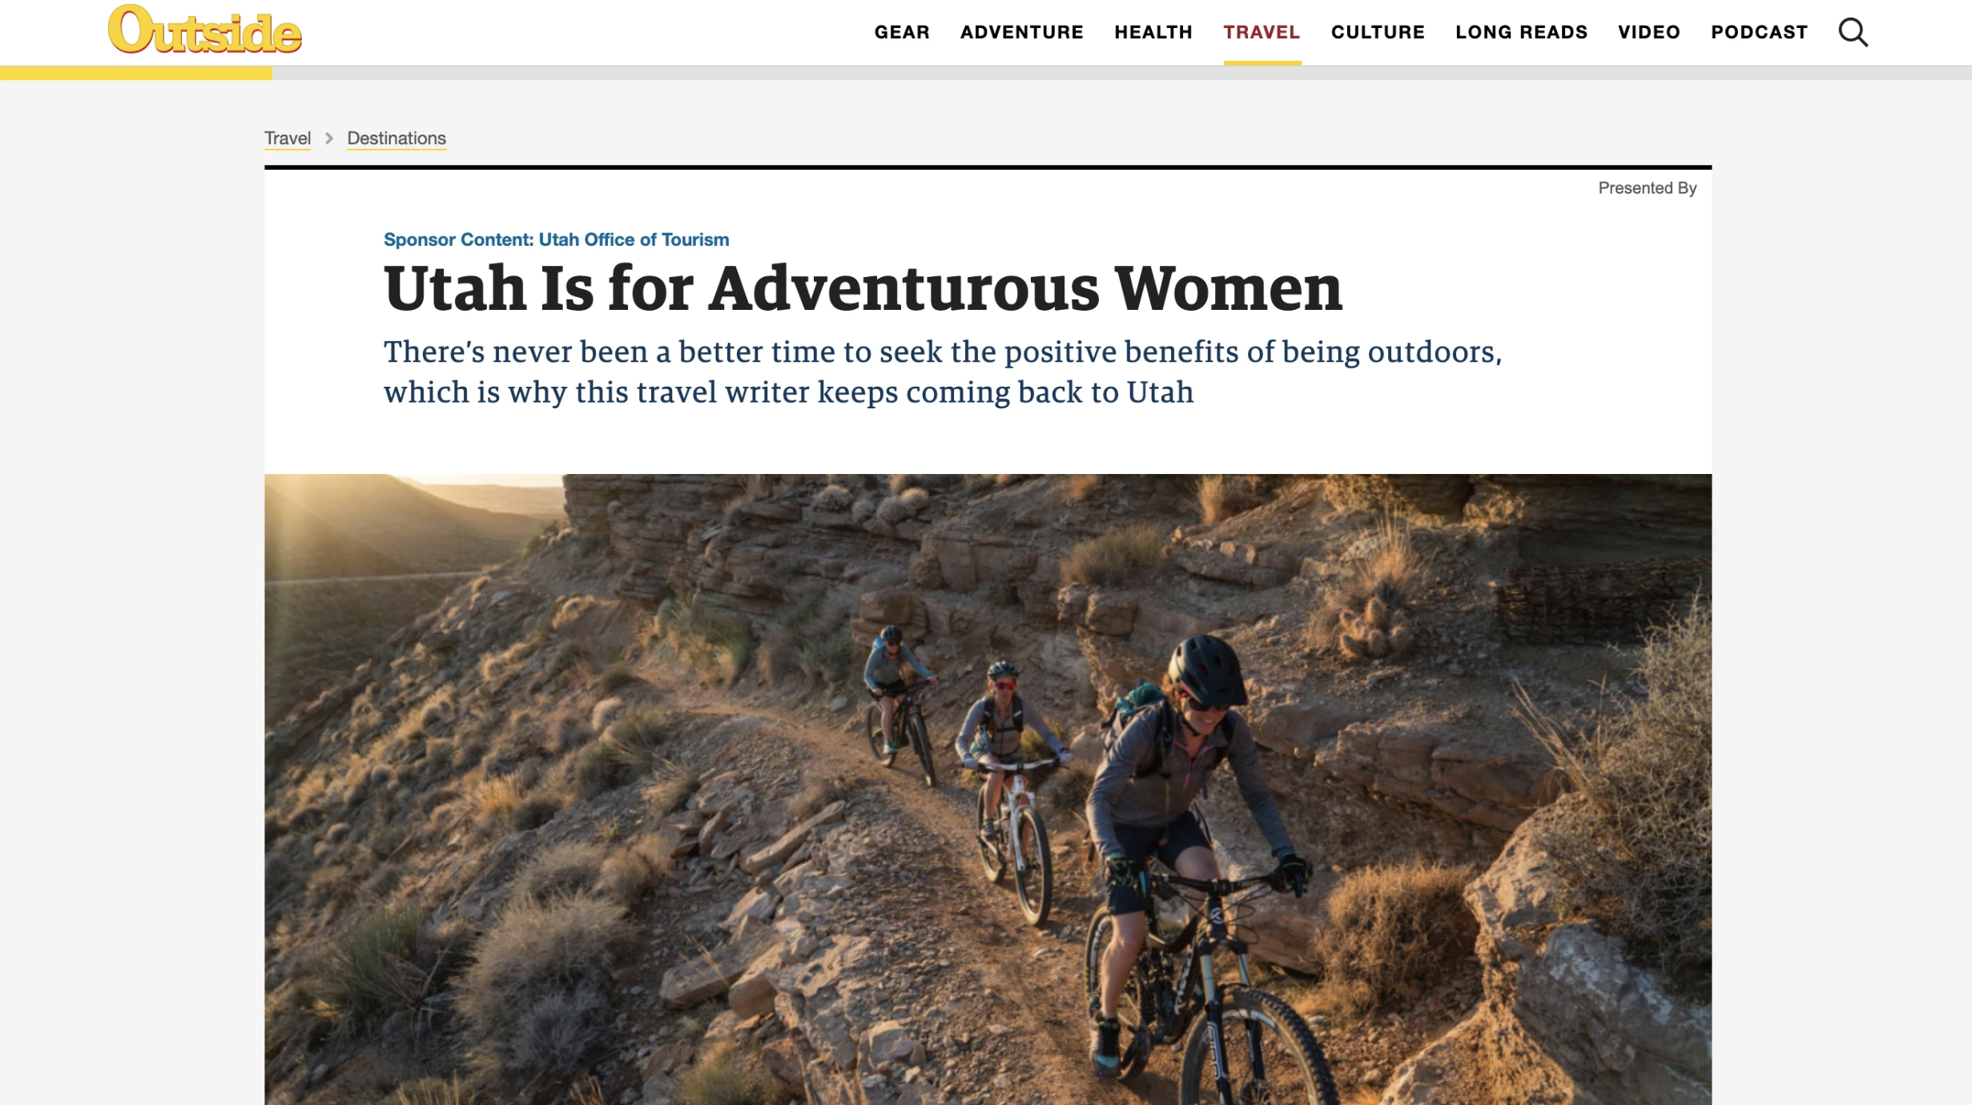Screen dimensions: 1972x1105
Task: Click the mountain bikers hero photo
Action: point(988,789)
